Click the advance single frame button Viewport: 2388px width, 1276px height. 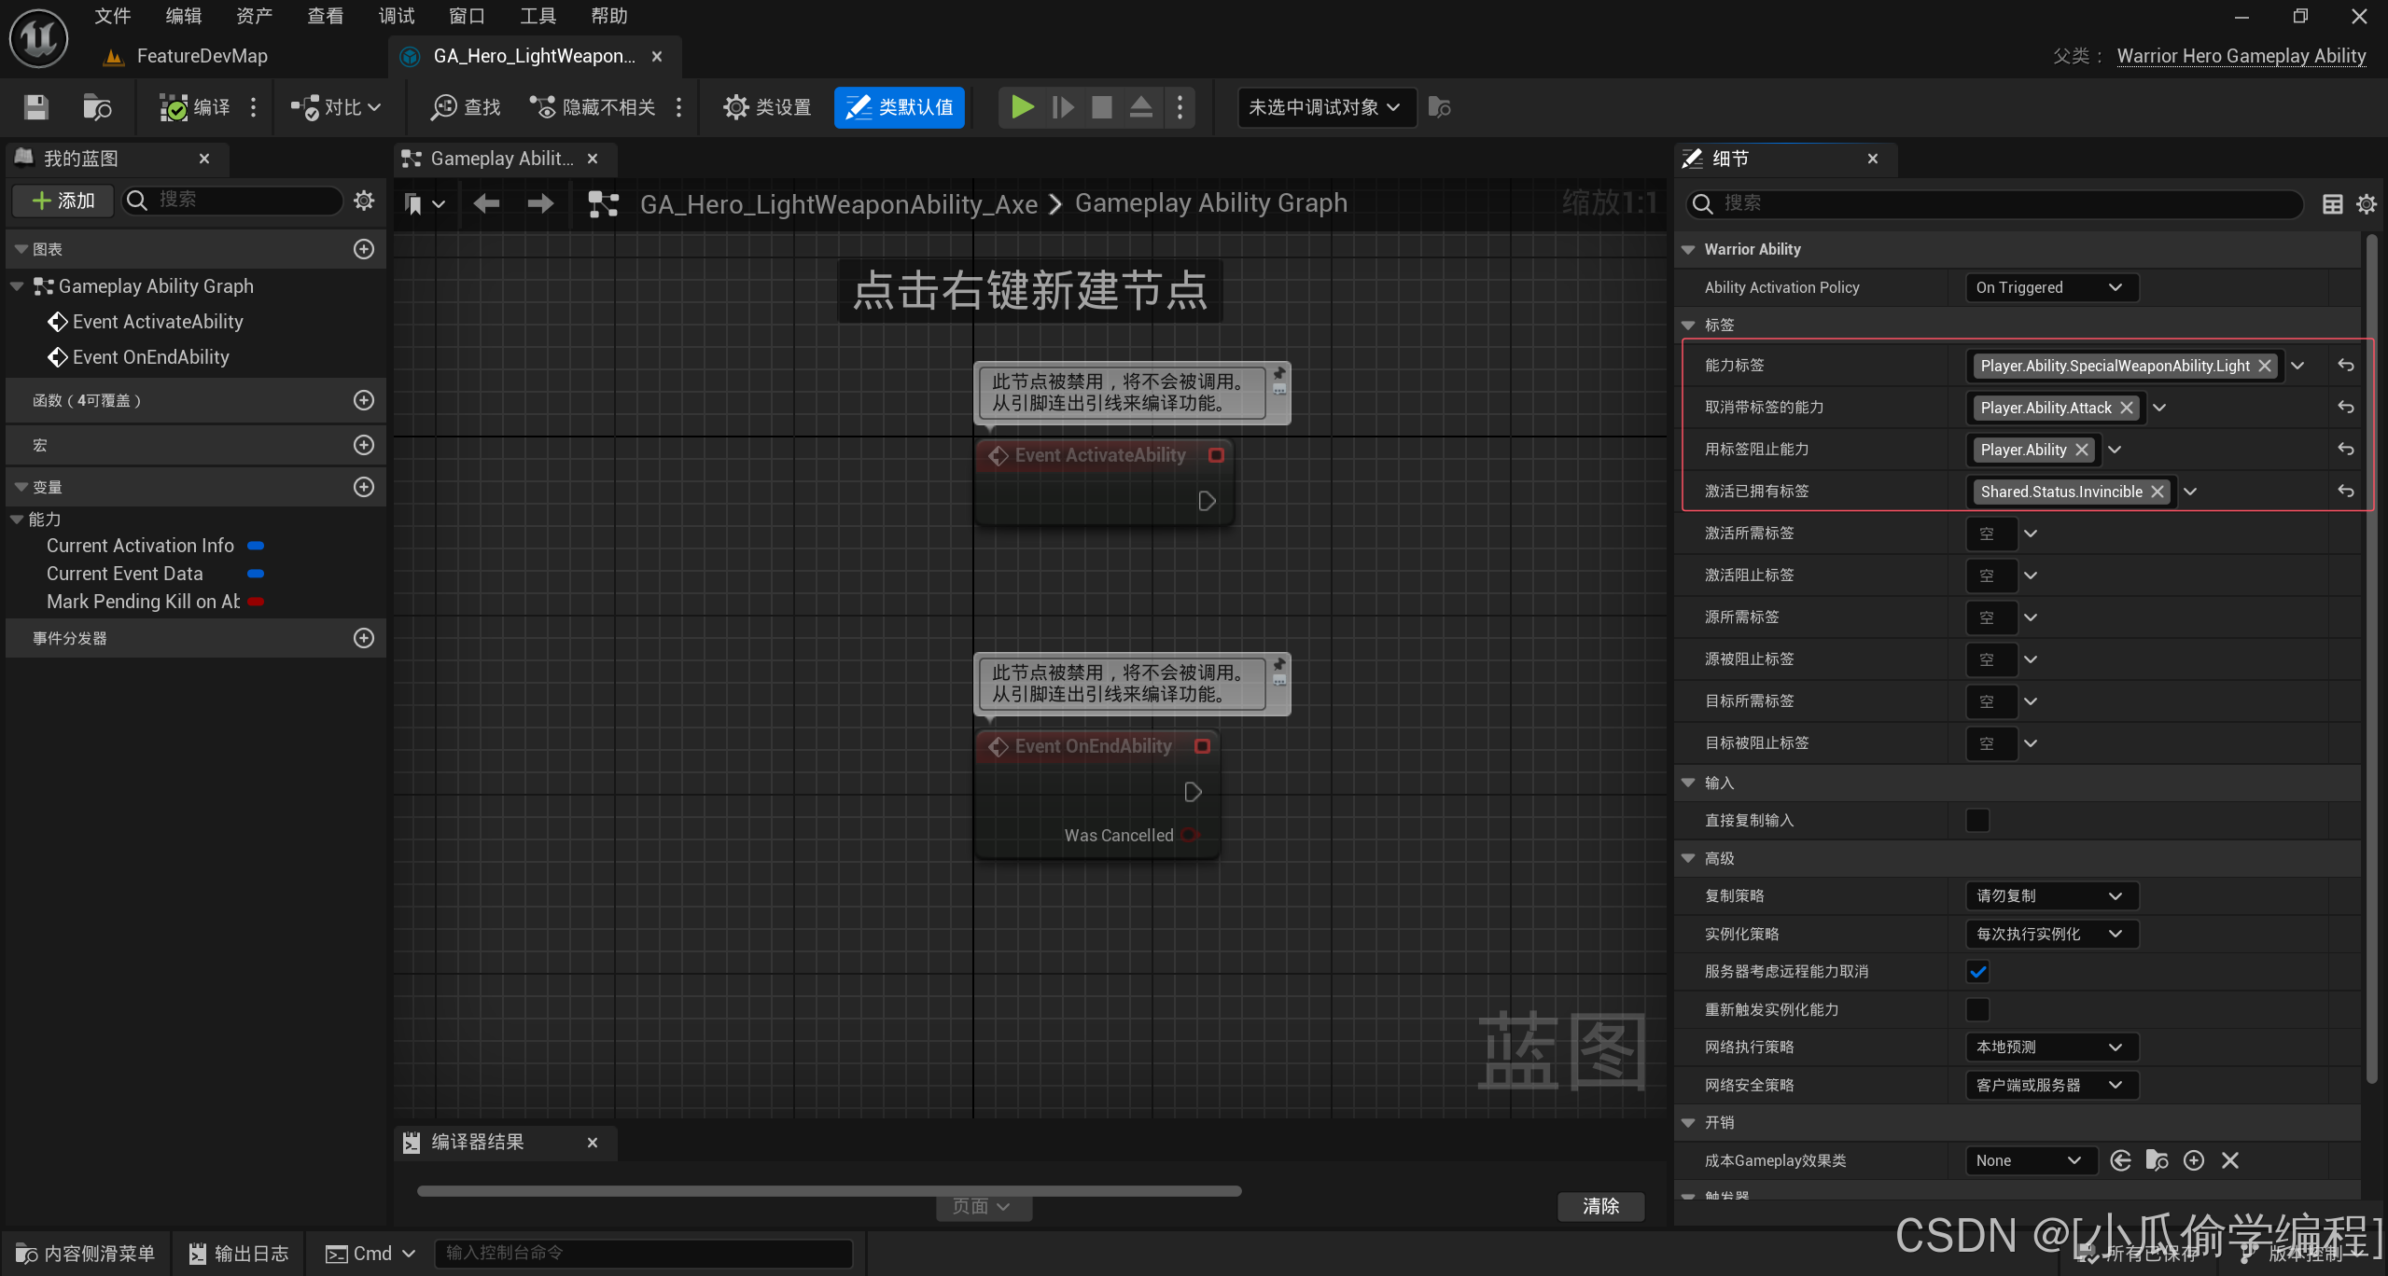pyautogui.click(x=1063, y=107)
